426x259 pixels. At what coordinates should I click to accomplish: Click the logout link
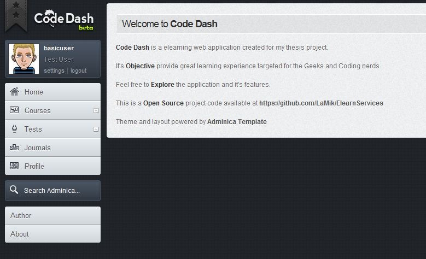coord(78,71)
